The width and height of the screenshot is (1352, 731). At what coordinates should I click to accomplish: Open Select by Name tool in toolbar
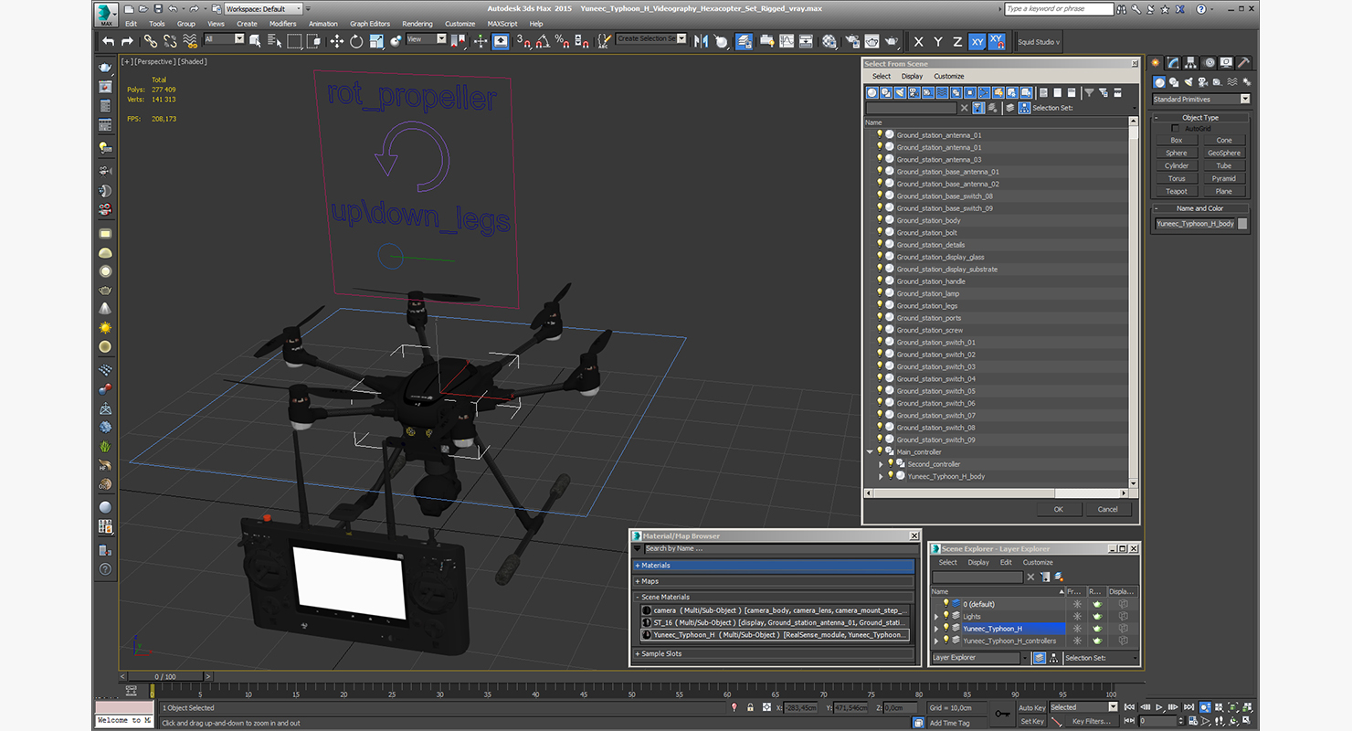click(274, 41)
